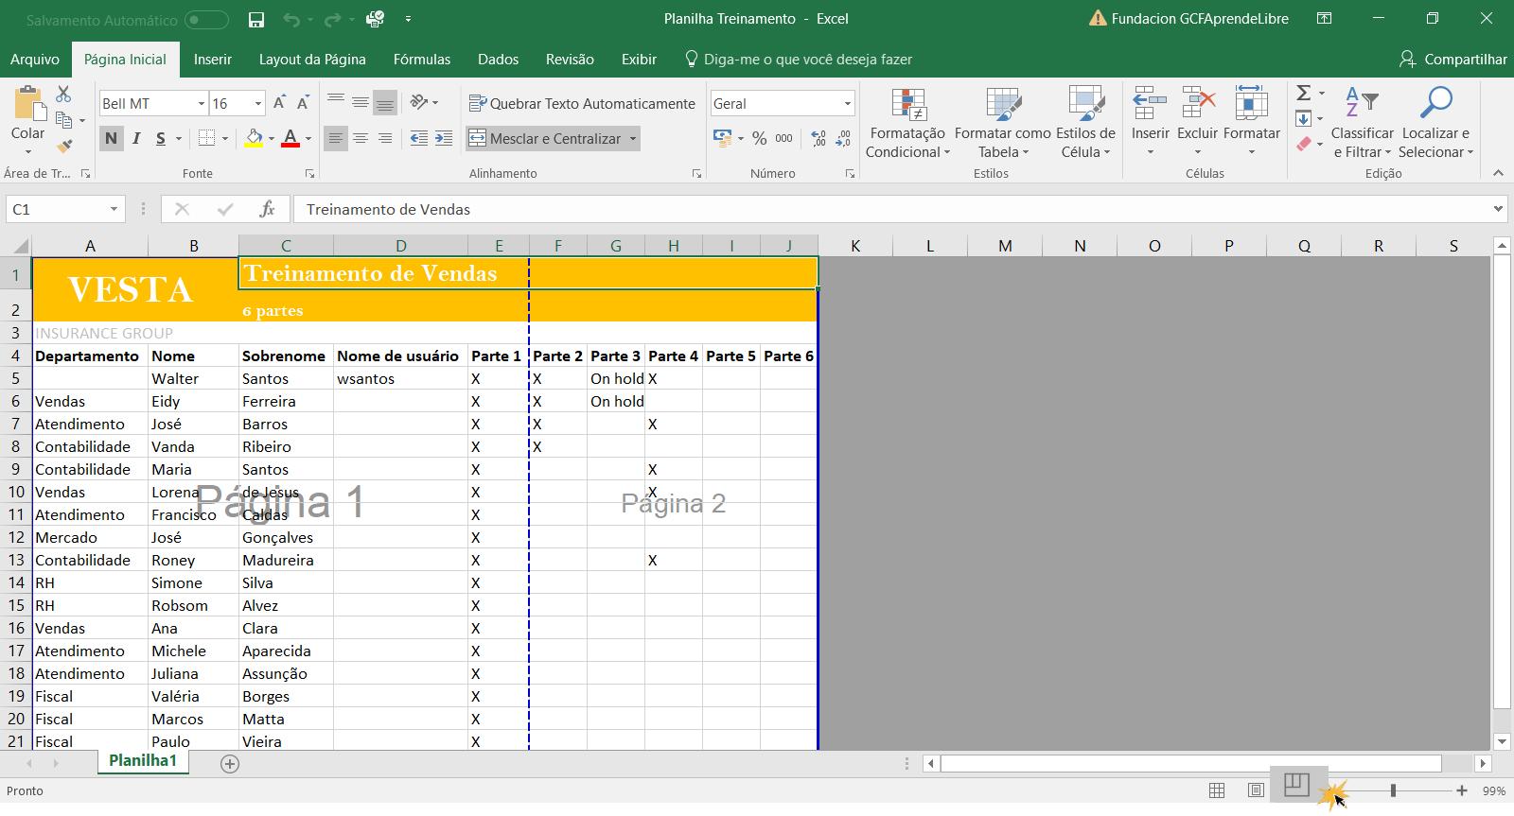Switch to the Exibir tab
Screen dimensions: 1514x816
tap(639, 59)
